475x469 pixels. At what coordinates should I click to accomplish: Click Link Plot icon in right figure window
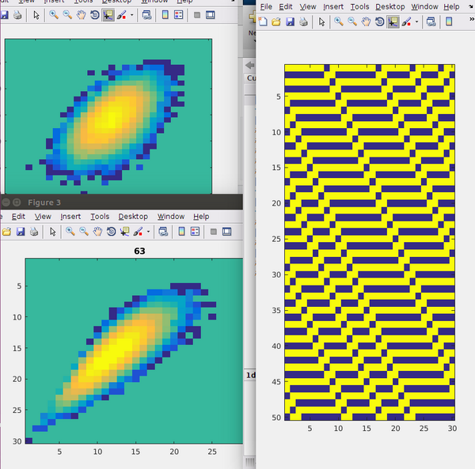(x=431, y=22)
